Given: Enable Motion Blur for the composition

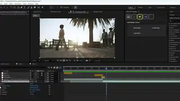Looking at the screenshot, I should click(57, 68).
